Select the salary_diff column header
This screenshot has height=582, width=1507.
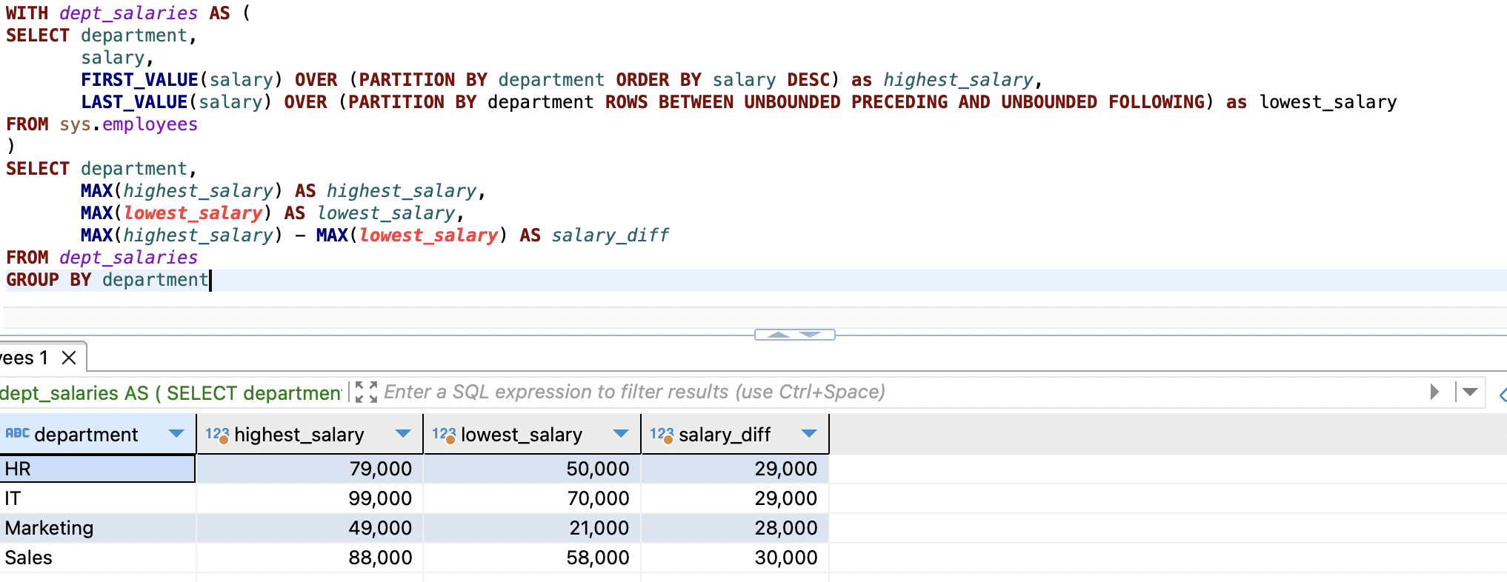coord(735,434)
